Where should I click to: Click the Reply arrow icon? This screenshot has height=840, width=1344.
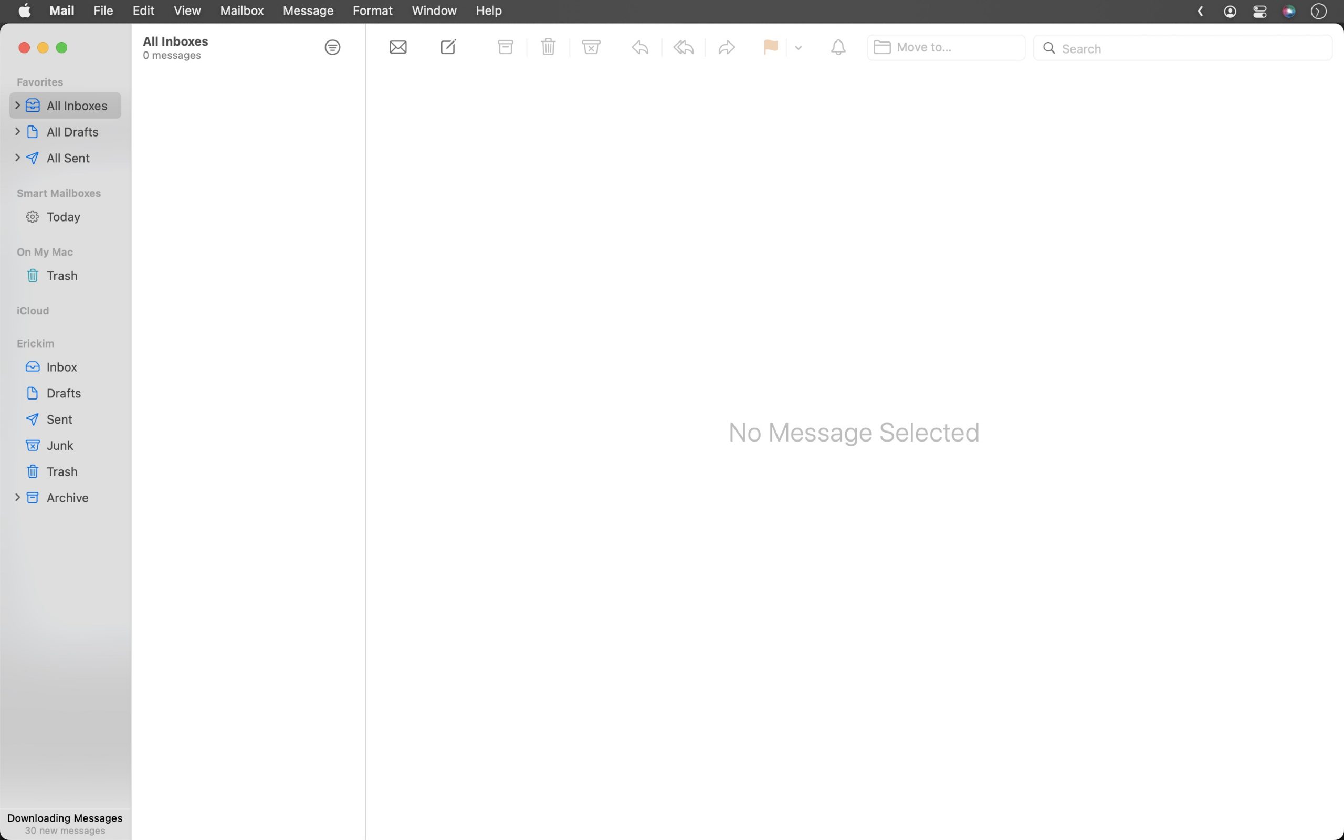pos(640,47)
